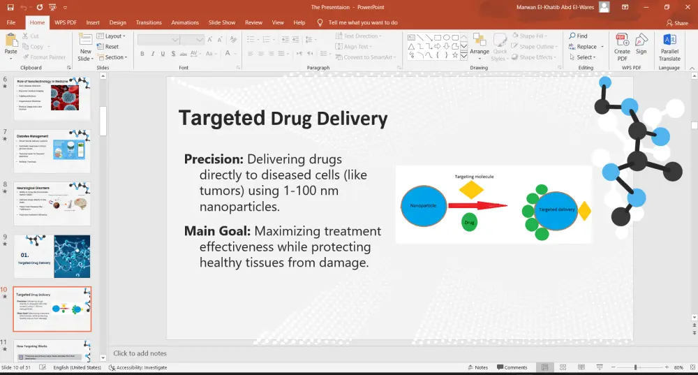
Task: Toggle the Notes pane button
Action: point(477,367)
